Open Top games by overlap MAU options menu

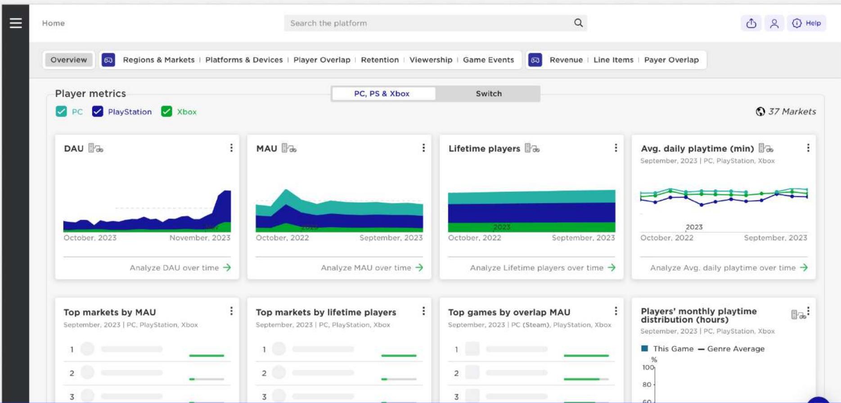[x=616, y=311]
